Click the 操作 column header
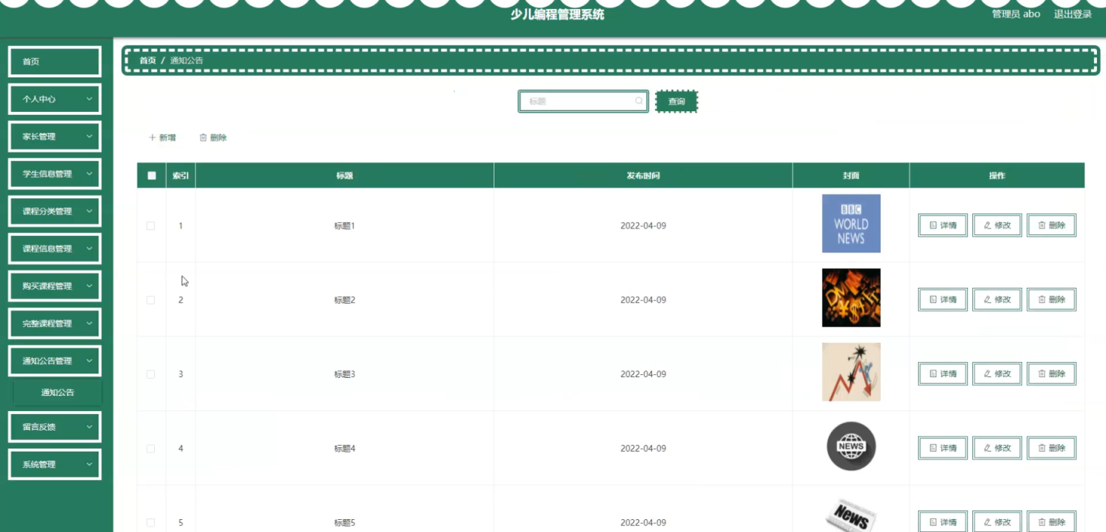 click(997, 176)
